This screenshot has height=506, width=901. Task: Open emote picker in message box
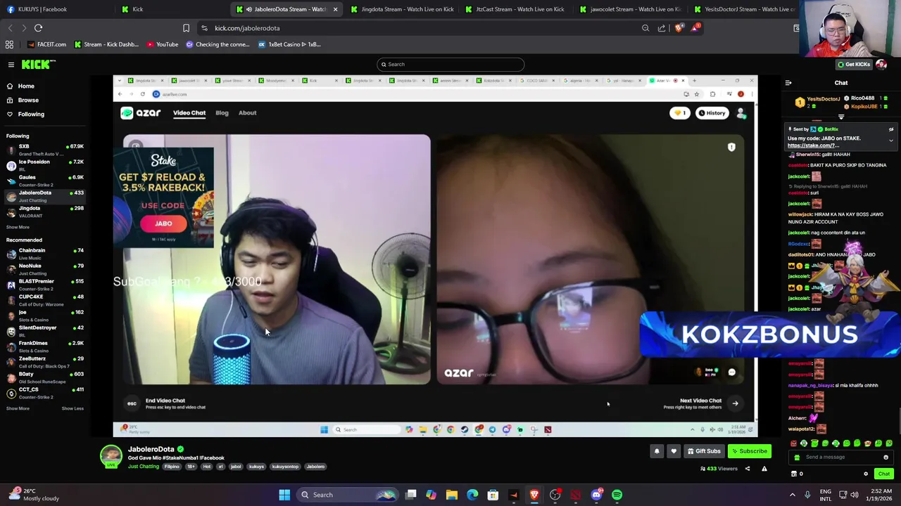[886, 458]
